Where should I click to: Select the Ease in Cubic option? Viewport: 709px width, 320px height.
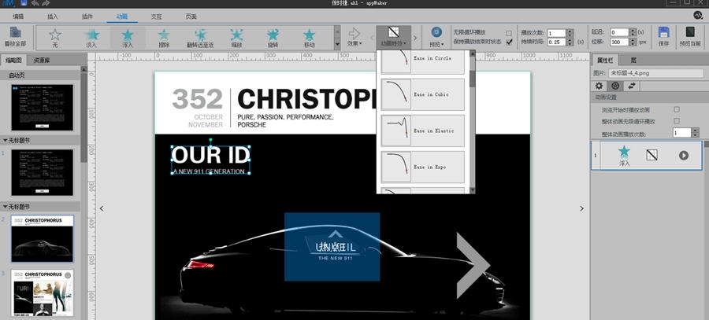point(423,94)
